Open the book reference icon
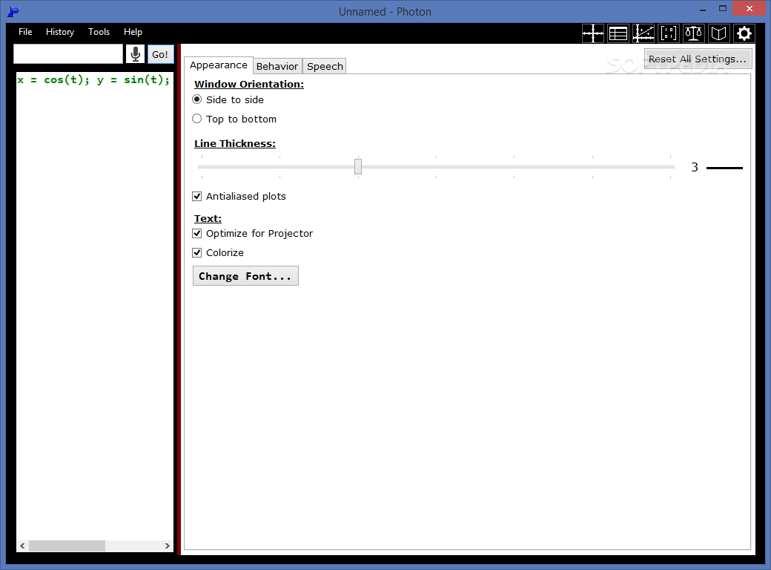Viewport: 771px width, 570px height. tap(719, 33)
